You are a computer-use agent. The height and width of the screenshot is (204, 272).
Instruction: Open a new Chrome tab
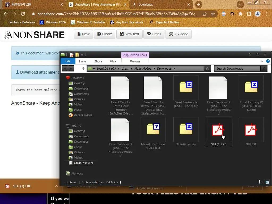pos(199,5)
